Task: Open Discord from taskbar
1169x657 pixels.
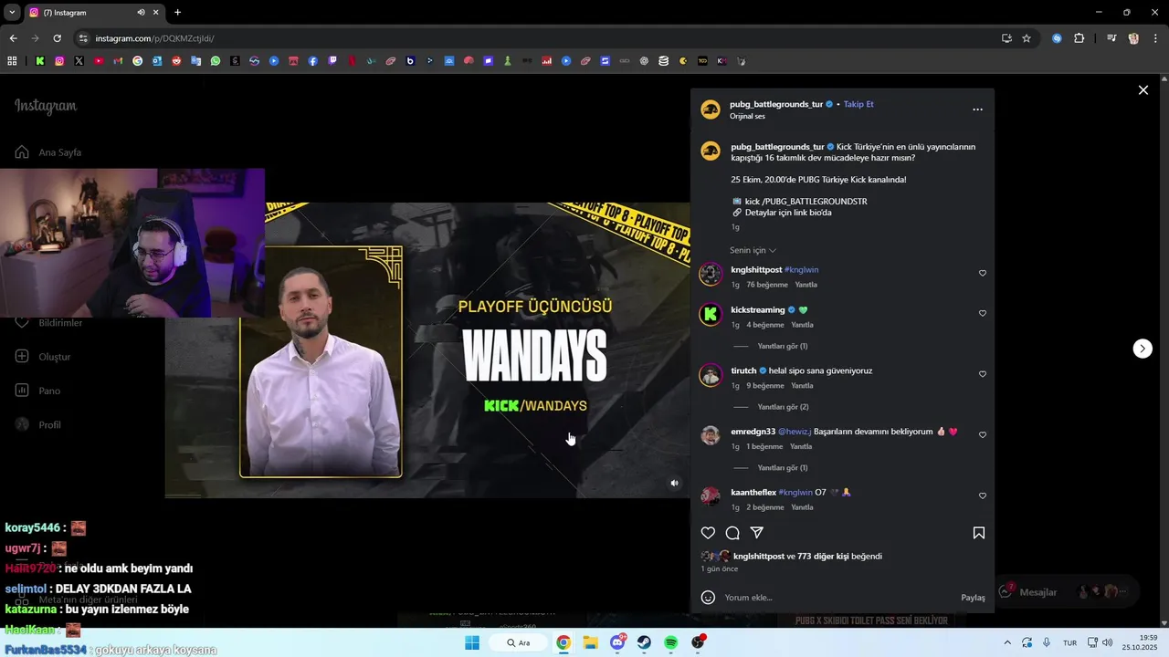Action: pos(617,642)
